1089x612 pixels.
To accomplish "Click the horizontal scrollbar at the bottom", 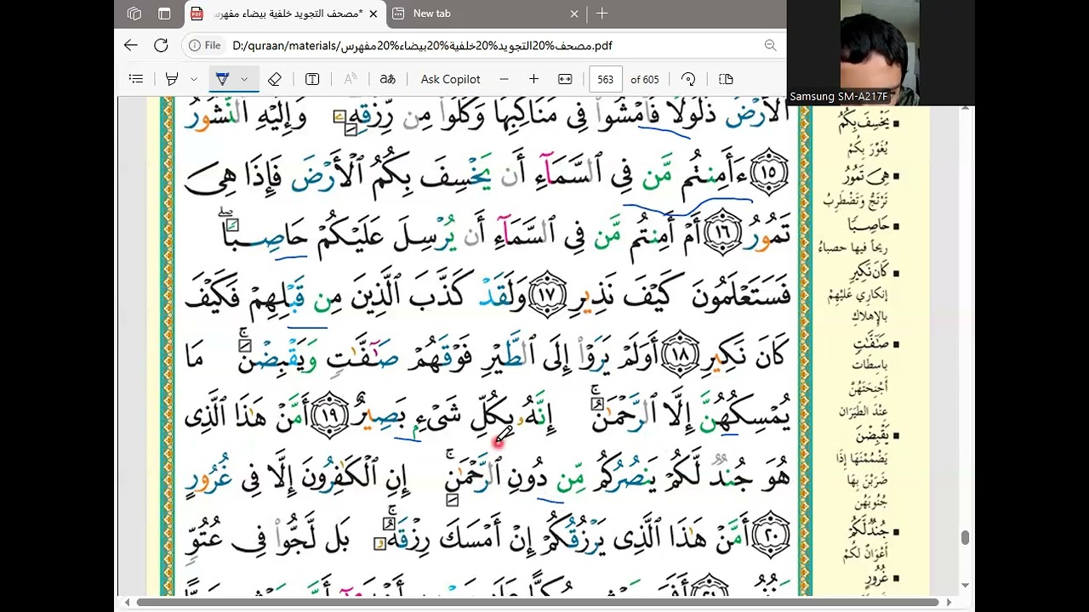I will coord(537,602).
